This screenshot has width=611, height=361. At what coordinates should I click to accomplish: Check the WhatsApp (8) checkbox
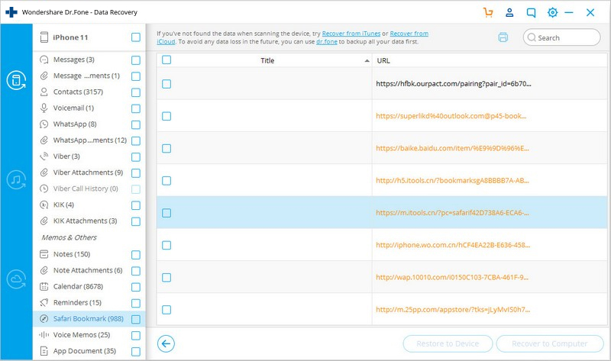(136, 124)
